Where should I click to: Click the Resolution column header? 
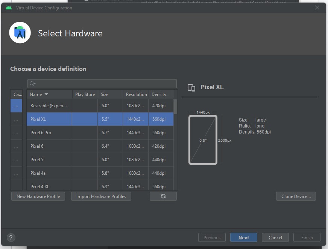coord(136,94)
